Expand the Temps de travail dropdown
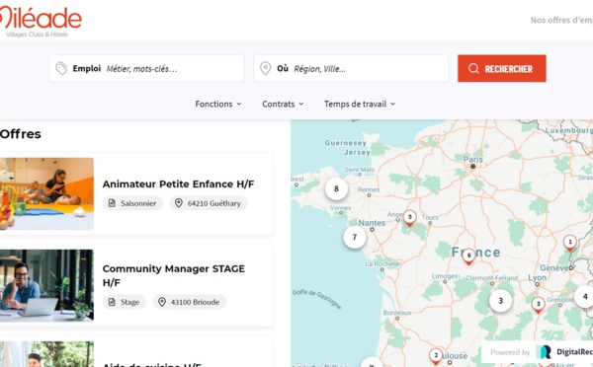 point(360,104)
